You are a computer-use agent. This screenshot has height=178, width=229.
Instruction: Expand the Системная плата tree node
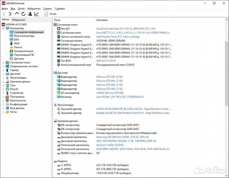coord(3,63)
